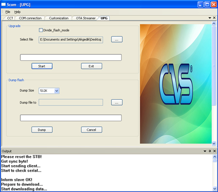Open the Help menu
Viewport: 218px width, 192px height.
(17, 12)
